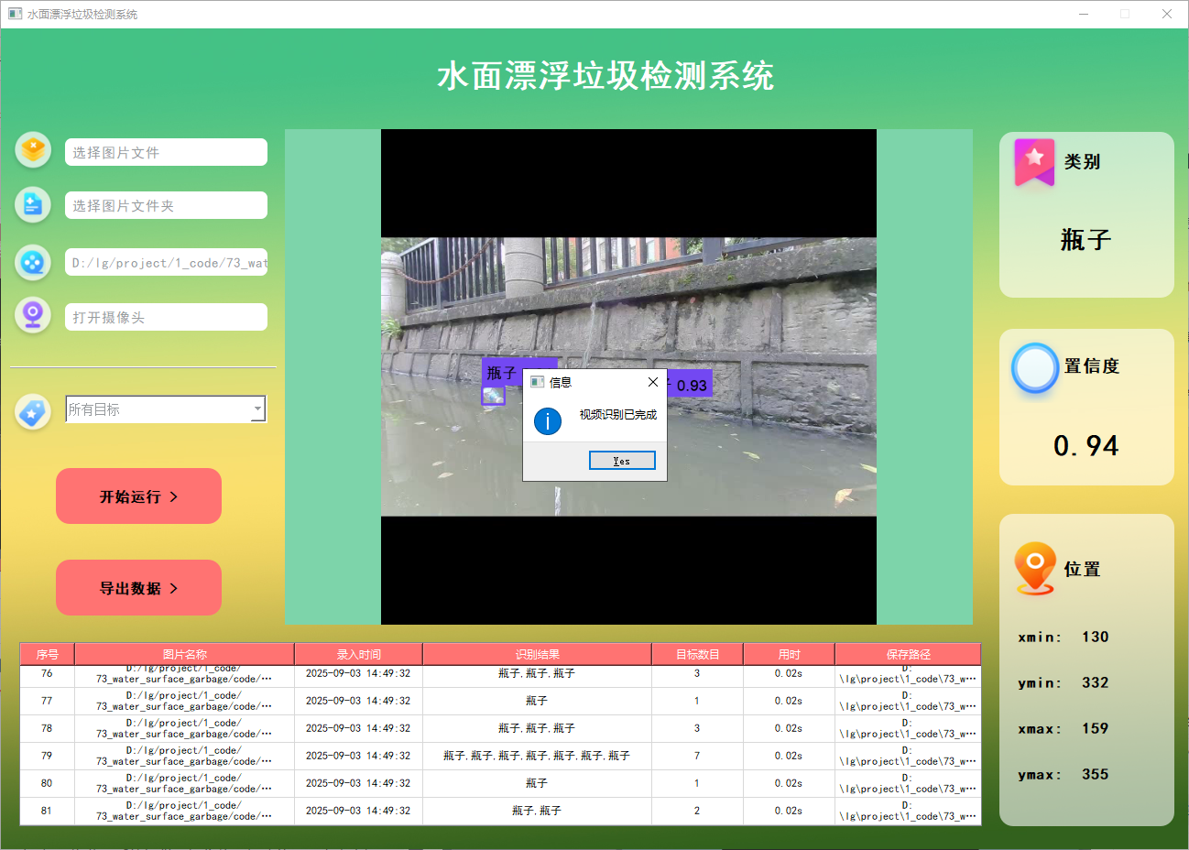The width and height of the screenshot is (1189, 850).
Task: Open the 所有目标 target dropdown
Action: pos(166,409)
